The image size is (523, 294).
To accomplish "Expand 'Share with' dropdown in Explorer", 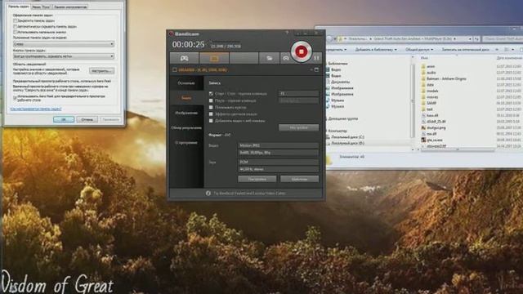I will pyautogui.click(x=419, y=50).
